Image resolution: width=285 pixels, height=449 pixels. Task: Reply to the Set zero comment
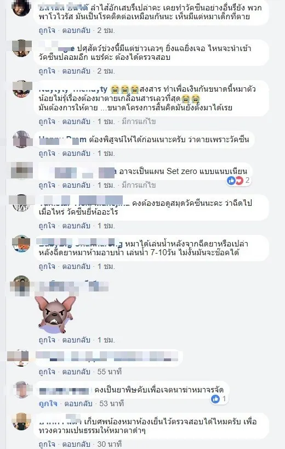(76, 186)
